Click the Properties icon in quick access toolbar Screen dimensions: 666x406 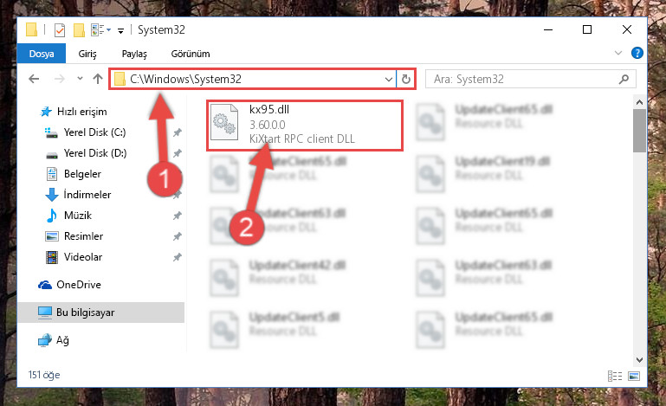click(60, 30)
